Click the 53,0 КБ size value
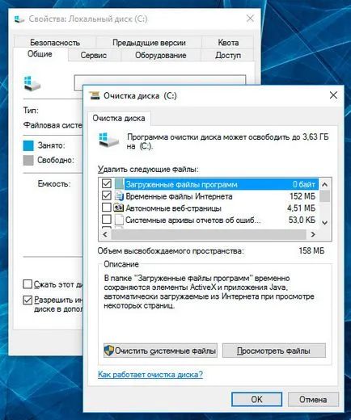 click(x=302, y=220)
